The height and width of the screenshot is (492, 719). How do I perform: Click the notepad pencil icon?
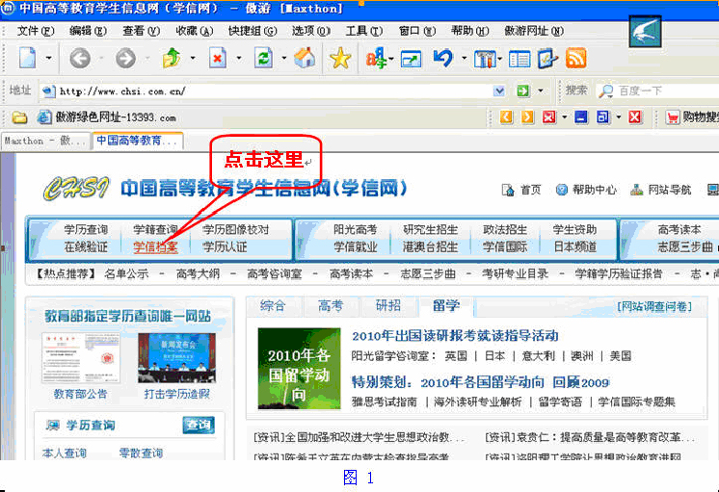point(547,59)
